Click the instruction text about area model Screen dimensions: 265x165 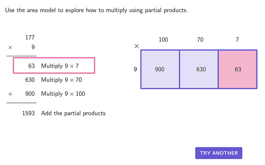[96, 10]
